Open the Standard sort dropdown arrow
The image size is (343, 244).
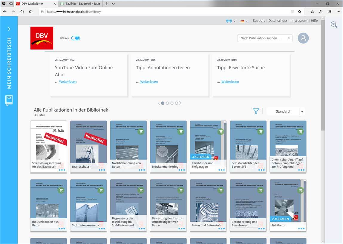(x=302, y=111)
